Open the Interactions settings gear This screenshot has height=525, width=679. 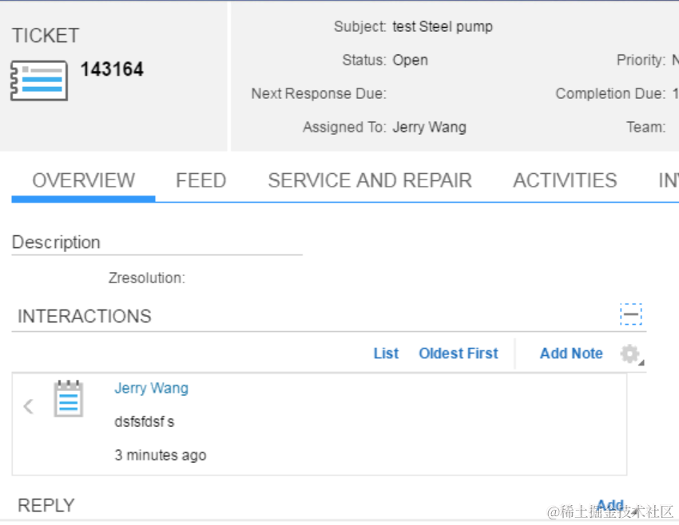coord(630,354)
